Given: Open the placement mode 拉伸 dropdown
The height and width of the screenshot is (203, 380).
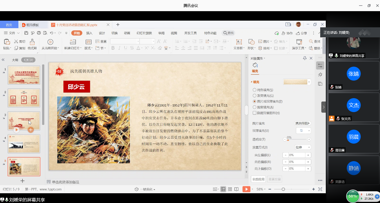Looking at the screenshot, I should click(303, 147).
